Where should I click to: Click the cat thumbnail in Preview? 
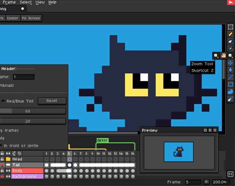pyautogui.click(x=179, y=152)
